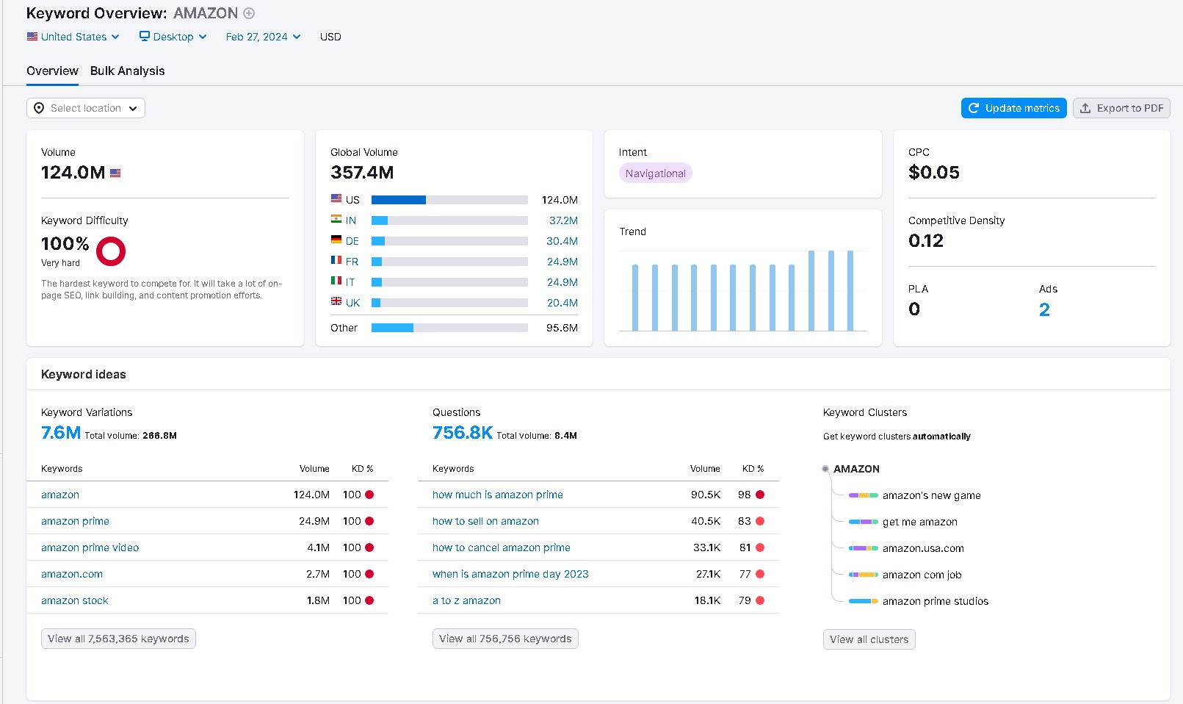Viewport: 1183px width, 704px height.
Task: Open the United States country dropdown
Action: tap(73, 37)
